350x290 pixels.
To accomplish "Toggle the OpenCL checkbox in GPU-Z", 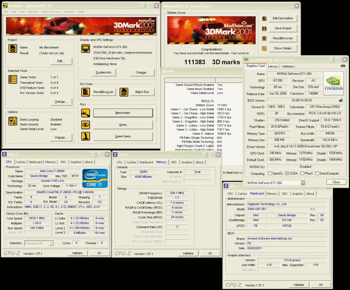I will [270, 173].
